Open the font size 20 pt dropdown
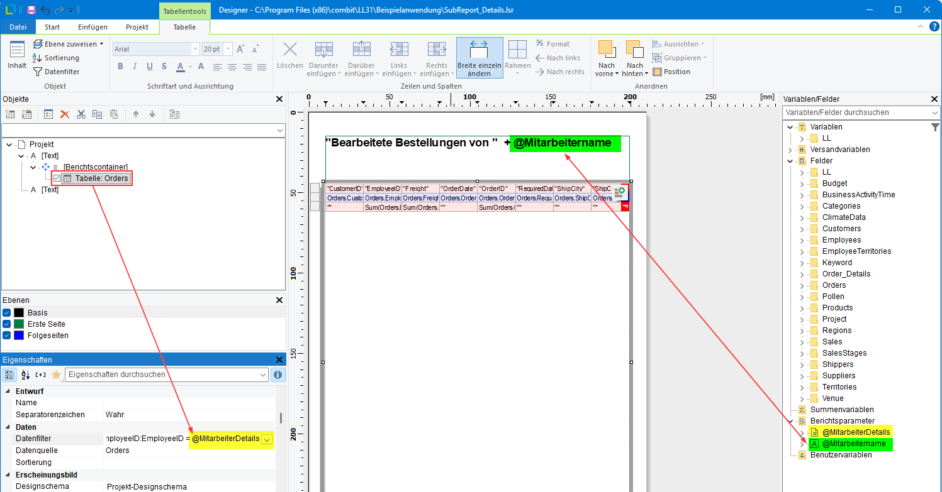Viewport: 942px width, 492px height. click(x=228, y=49)
